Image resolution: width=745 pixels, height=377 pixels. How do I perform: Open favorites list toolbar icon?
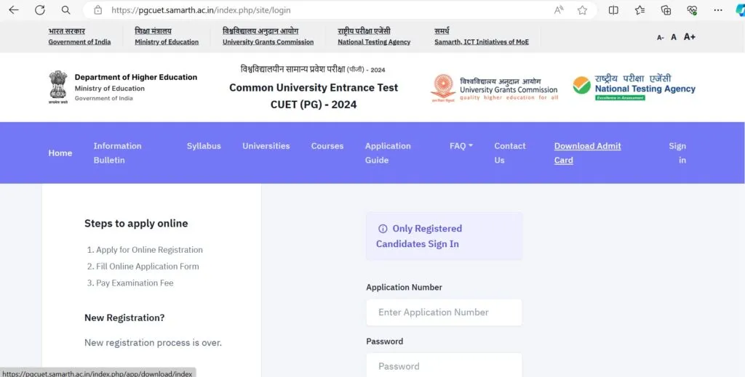[640, 10]
